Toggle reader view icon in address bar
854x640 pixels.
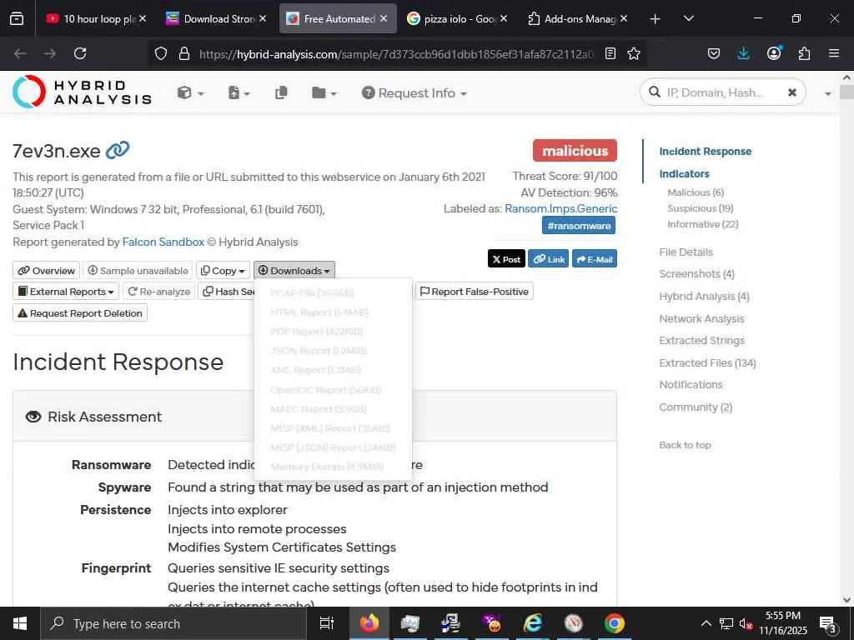[610, 53]
